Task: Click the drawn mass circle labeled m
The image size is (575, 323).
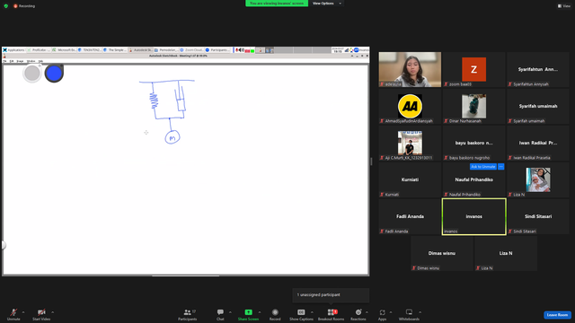Action: tap(172, 137)
